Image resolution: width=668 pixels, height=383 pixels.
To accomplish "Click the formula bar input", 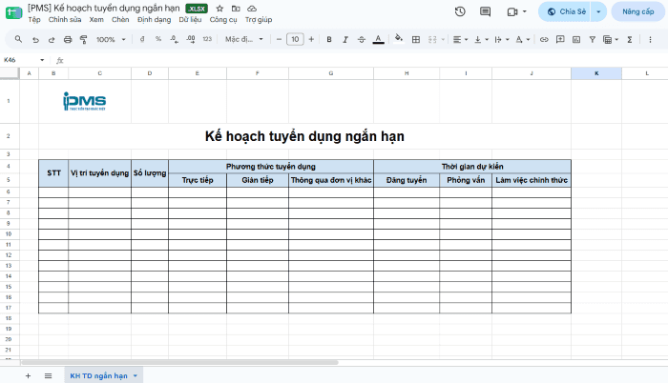I will point(366,60).
